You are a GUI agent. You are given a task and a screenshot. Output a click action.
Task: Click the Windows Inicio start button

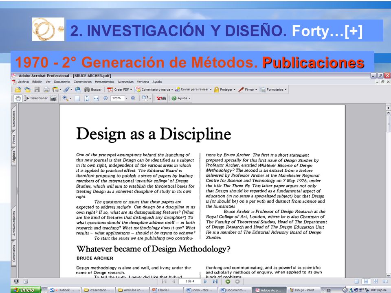tap(26, 290)
